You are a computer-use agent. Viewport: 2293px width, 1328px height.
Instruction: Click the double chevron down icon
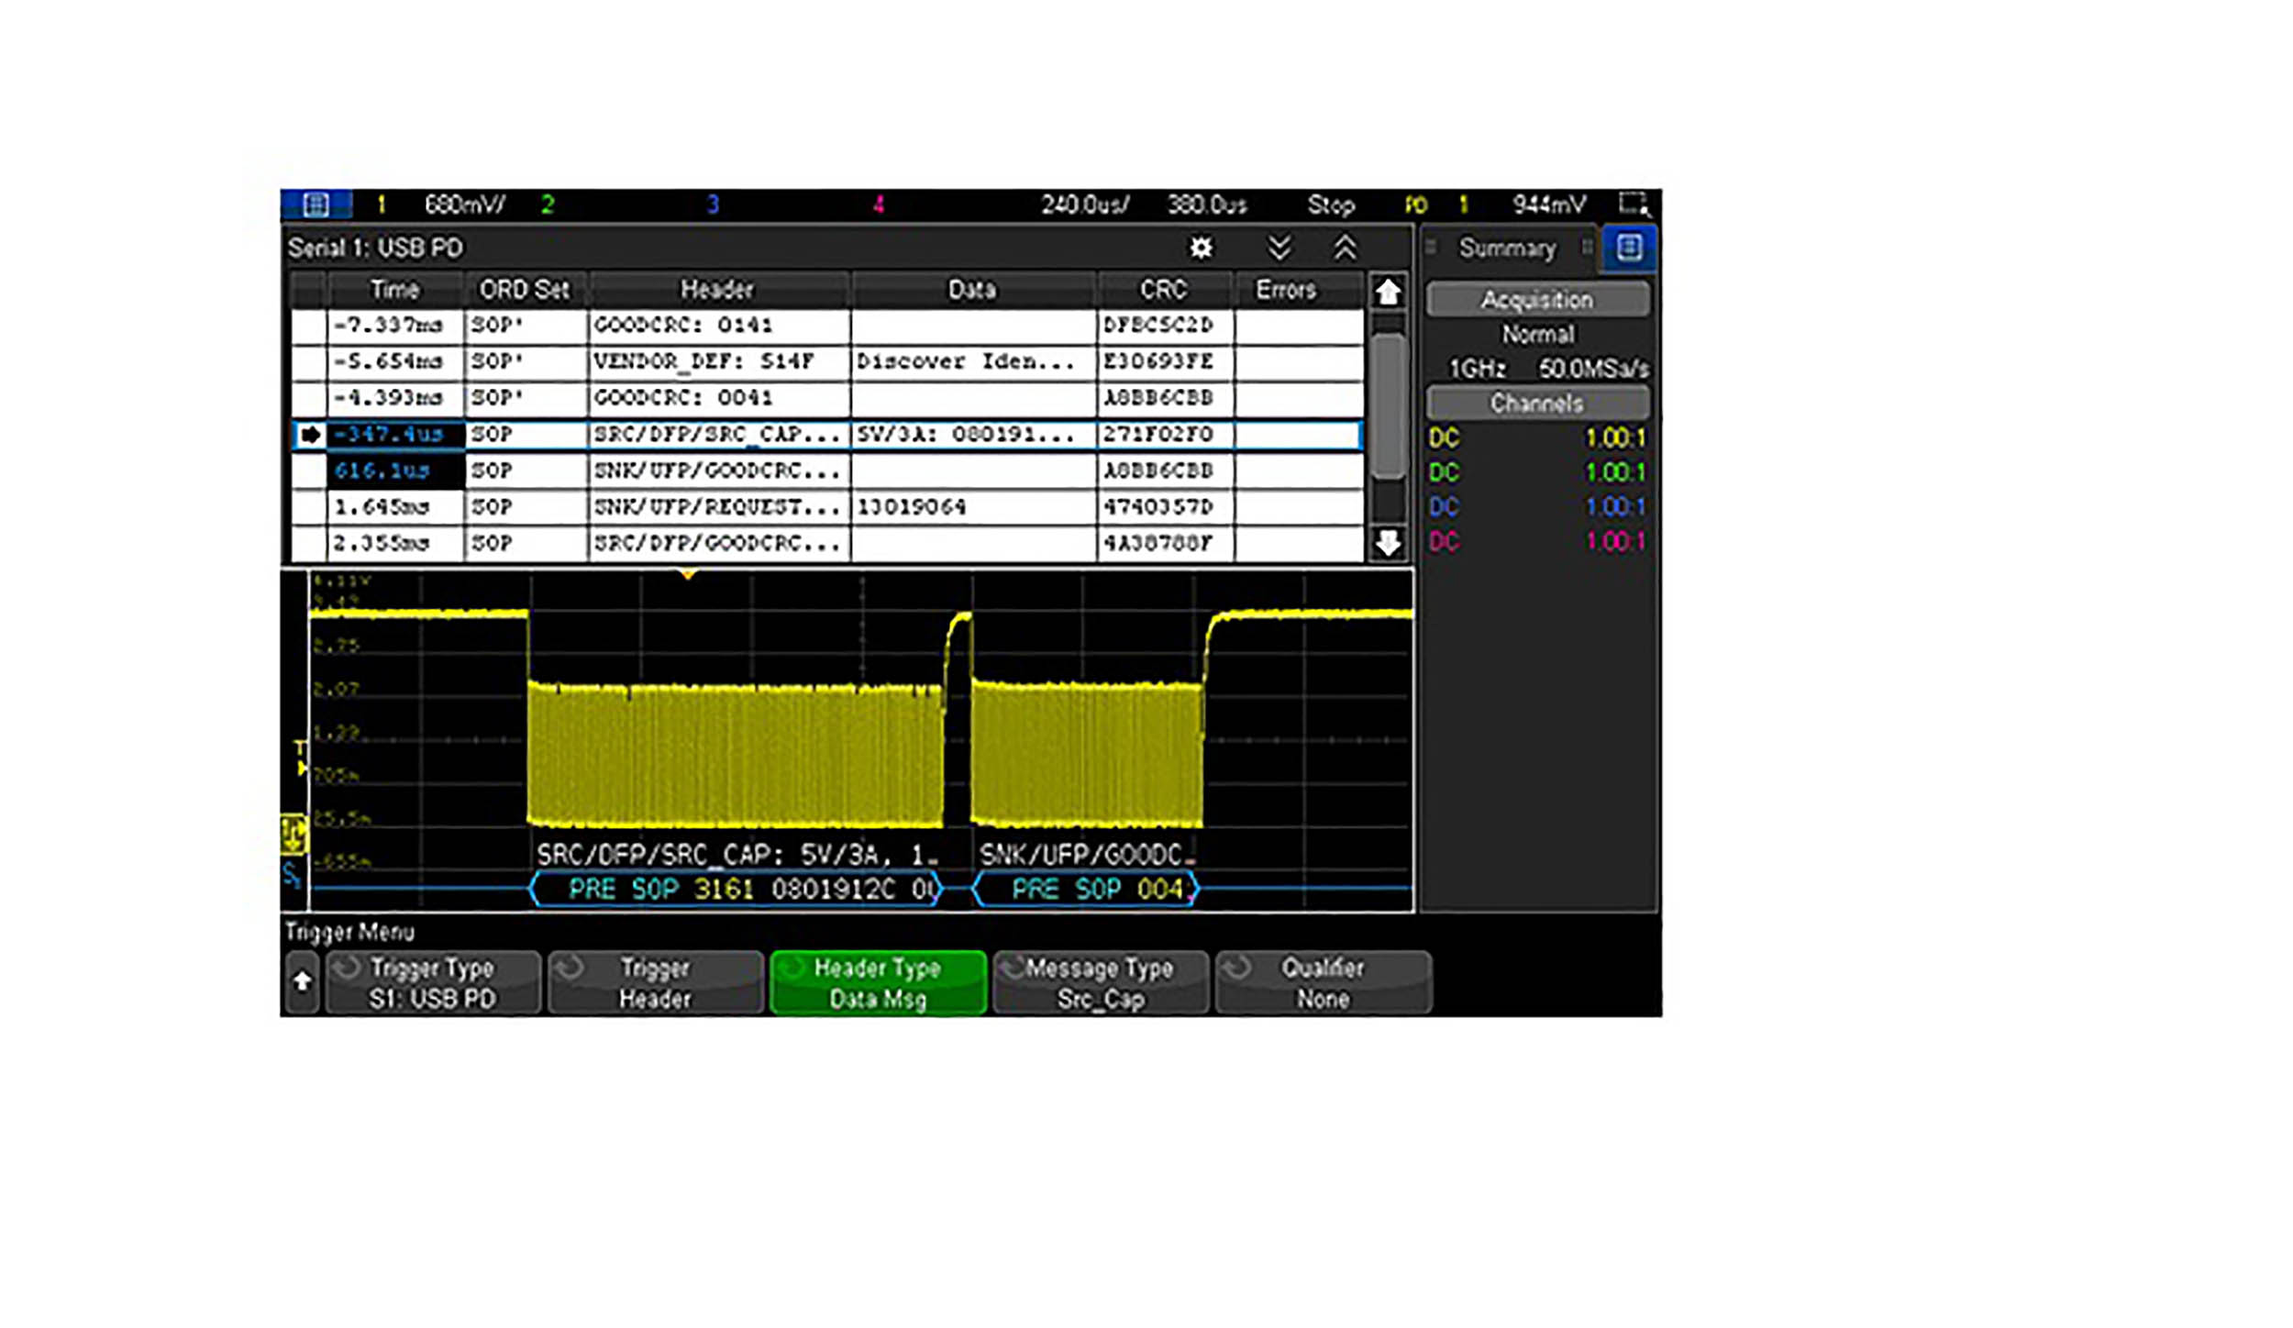point(1279,248)
